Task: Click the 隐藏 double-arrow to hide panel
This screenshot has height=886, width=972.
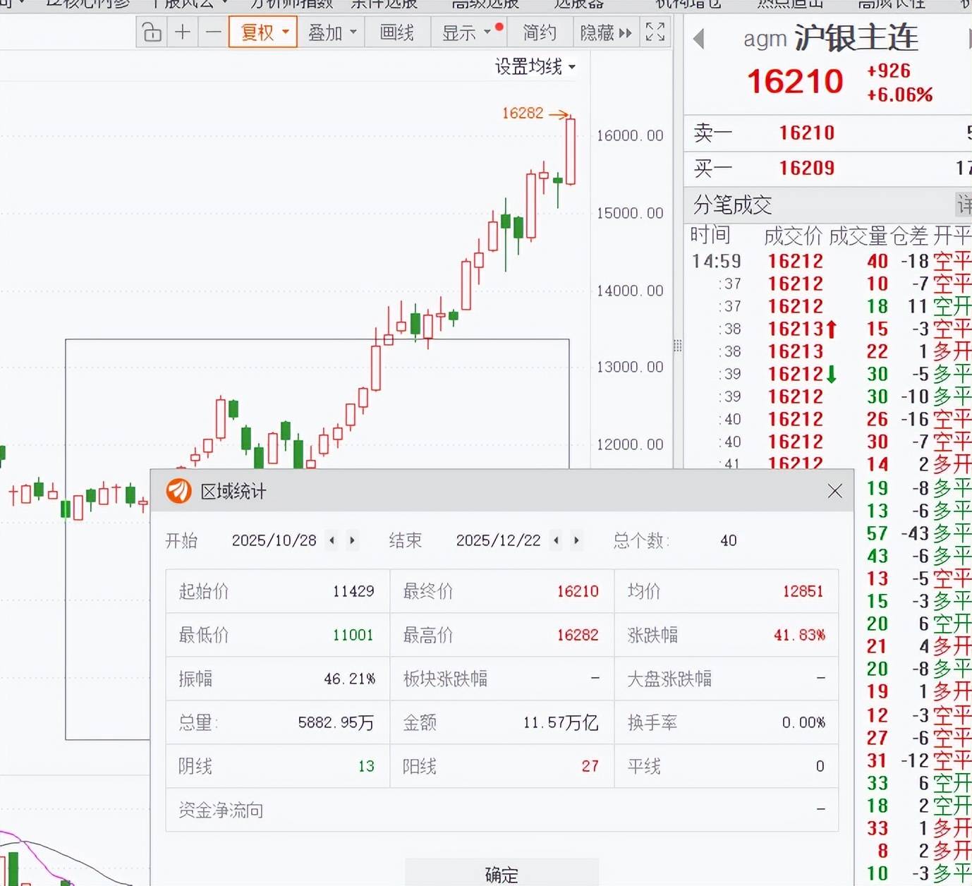Action: (606, 32)
